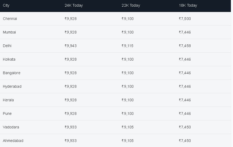Click the Hyderabad city name
The height and width of the screenshot is (147, 233).
coord(12,86)
